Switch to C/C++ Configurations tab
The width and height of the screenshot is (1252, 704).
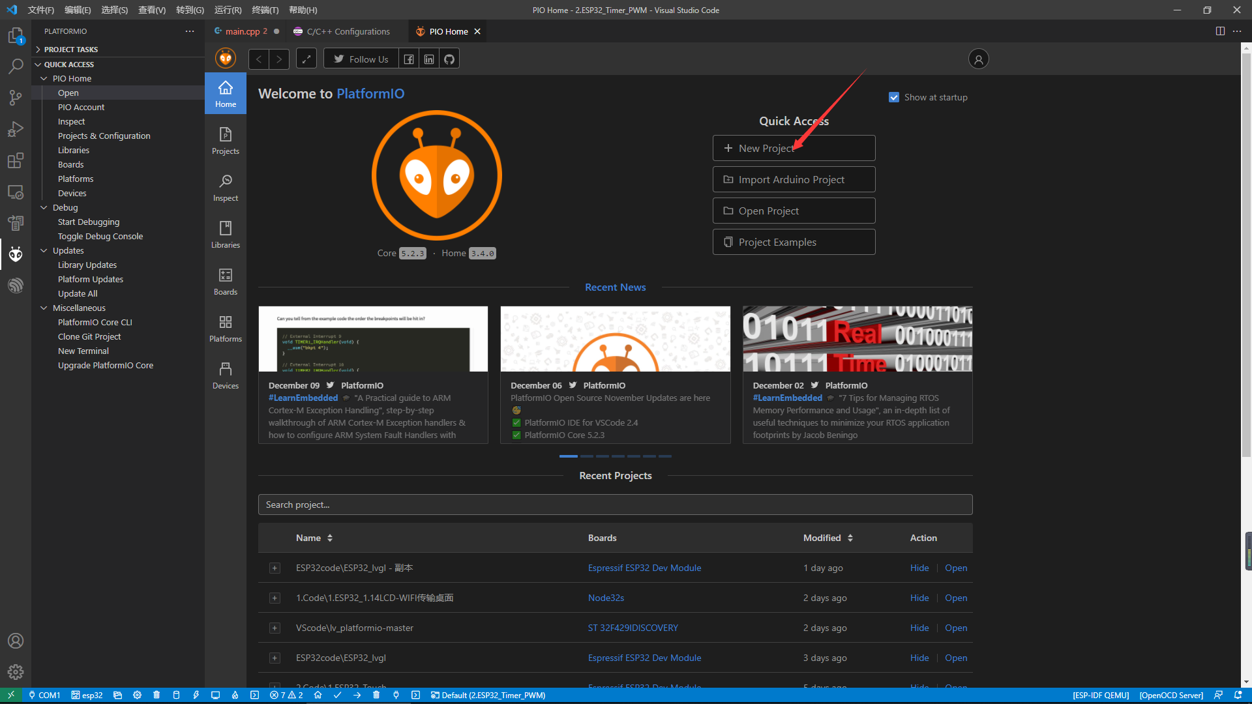348,31
